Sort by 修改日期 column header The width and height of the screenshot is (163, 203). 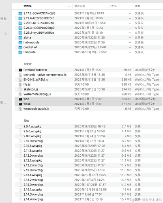(x=80, y=6)
